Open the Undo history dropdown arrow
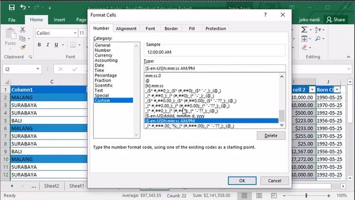355x200 pixels. point(29,7)
